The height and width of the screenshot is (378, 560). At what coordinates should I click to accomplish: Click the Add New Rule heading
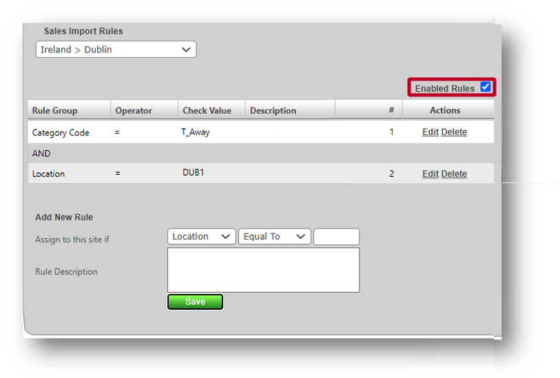pyautogui.click(x=64, y=217)
